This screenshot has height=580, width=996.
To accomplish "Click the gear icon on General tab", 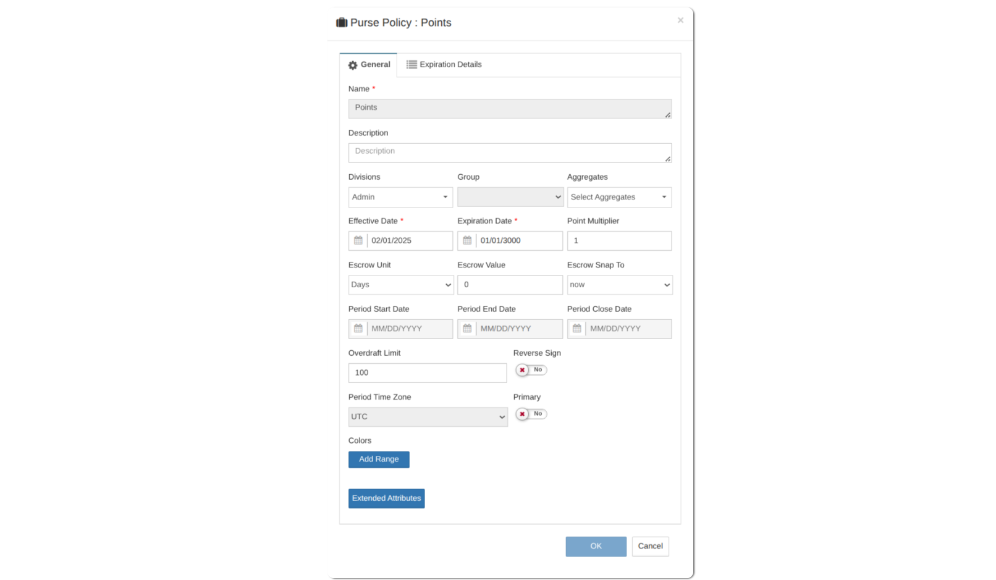I will (x=353, y=65).
